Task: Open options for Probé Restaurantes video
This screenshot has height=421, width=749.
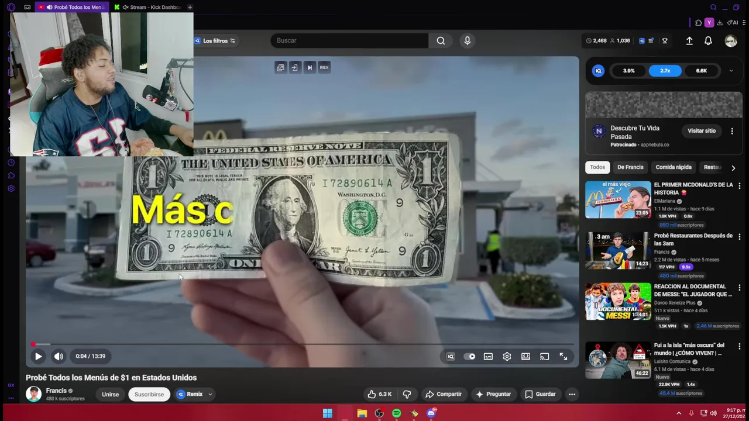Action: [739, 237]
